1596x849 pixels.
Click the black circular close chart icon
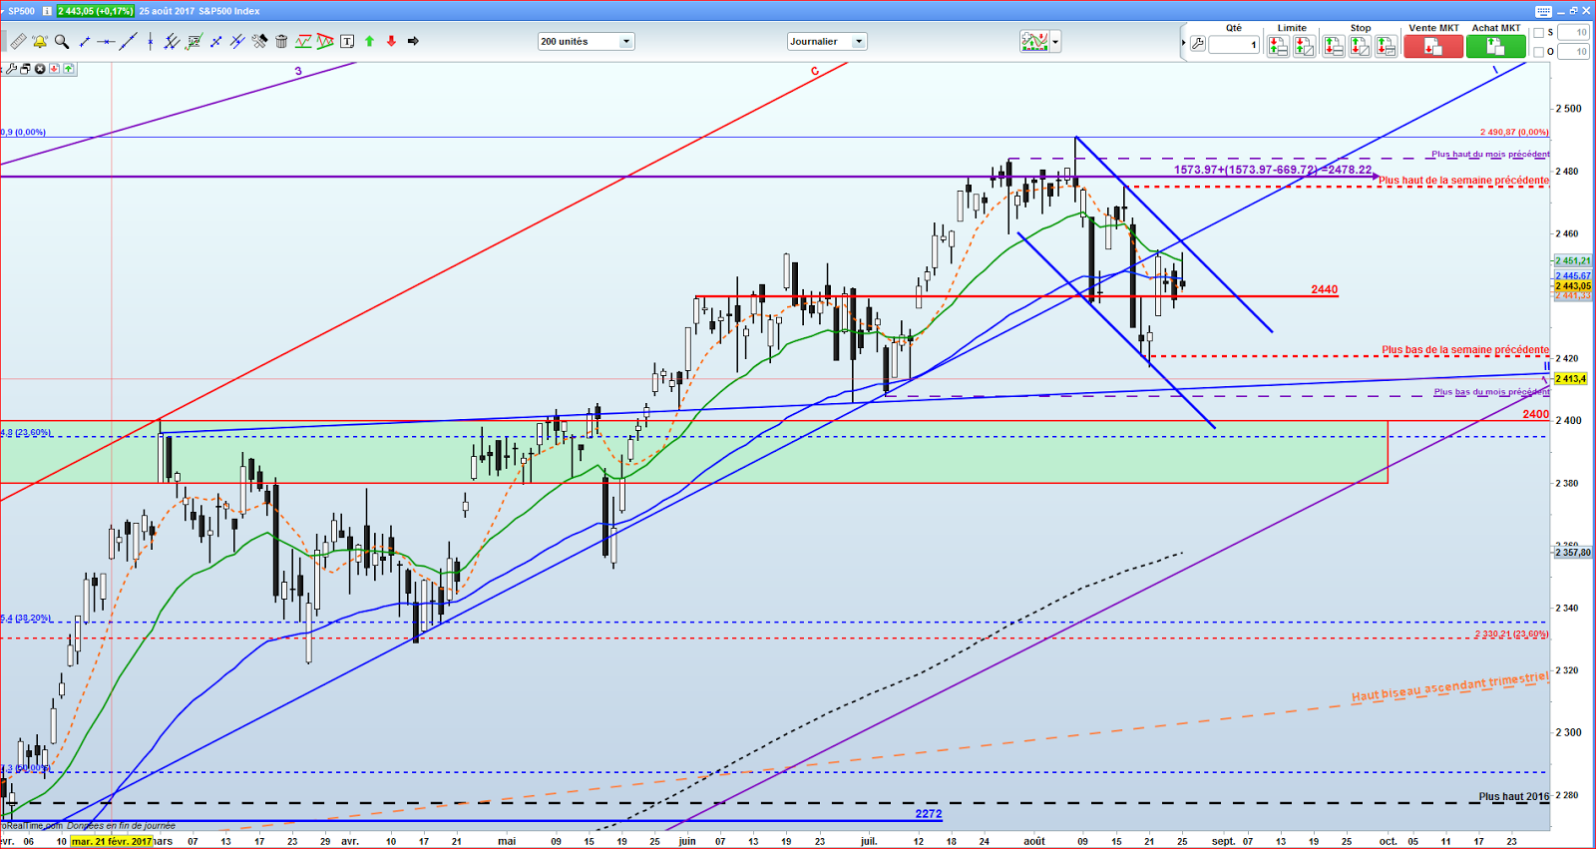point(40,69)
